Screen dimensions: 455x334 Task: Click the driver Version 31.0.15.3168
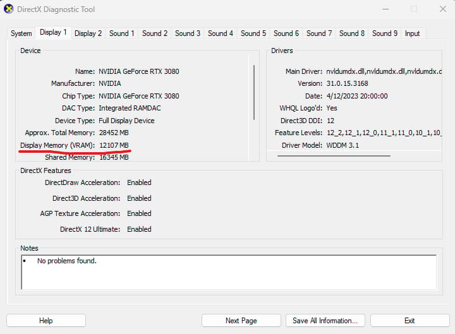[x=347, y=83]
